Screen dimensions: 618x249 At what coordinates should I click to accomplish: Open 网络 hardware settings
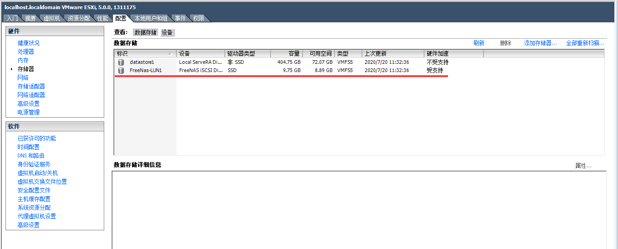(x=23, y=78)
